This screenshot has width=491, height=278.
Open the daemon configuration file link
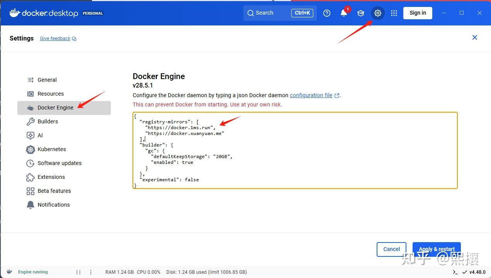coord(311,95)
